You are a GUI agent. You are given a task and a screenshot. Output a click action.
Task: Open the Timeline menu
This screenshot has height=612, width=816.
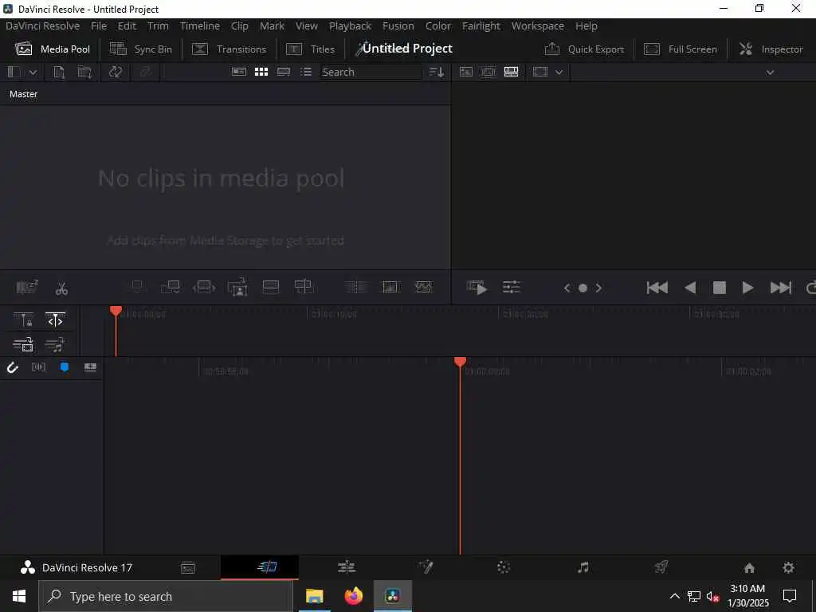click(200, 26)
